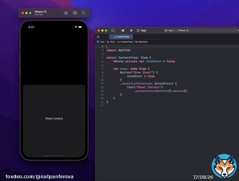Click the Wi-Fi icon in Simulator status bar

[x=76, y=27]
